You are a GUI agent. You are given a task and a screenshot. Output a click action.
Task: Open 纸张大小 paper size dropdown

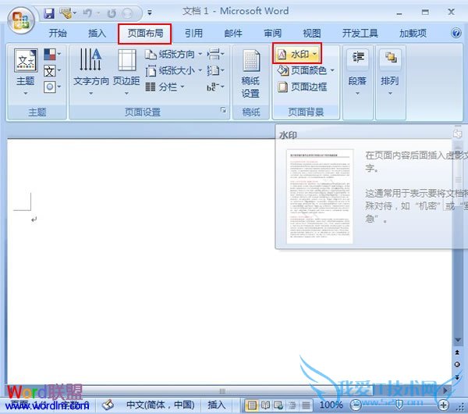click(x=174, y=71)
